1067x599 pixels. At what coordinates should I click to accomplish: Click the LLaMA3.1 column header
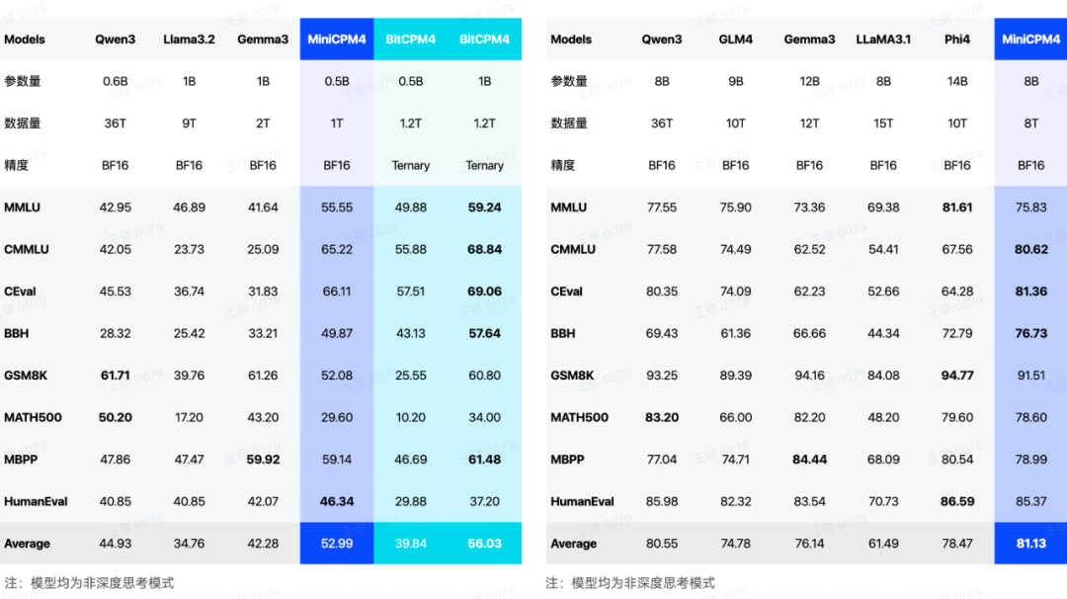[x=883, y=40]
